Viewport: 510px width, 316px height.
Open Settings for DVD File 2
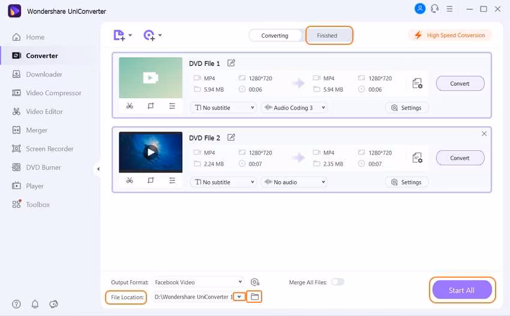[x=407, y=182]
